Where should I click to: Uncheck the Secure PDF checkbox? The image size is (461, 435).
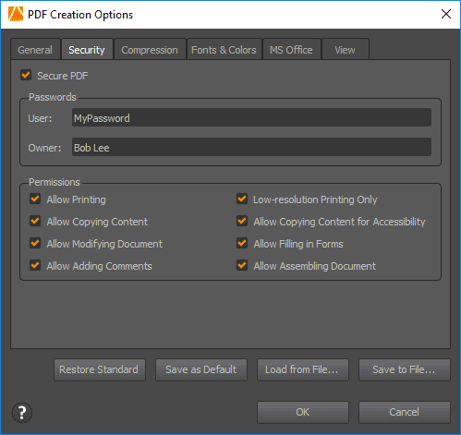point(26,75)
